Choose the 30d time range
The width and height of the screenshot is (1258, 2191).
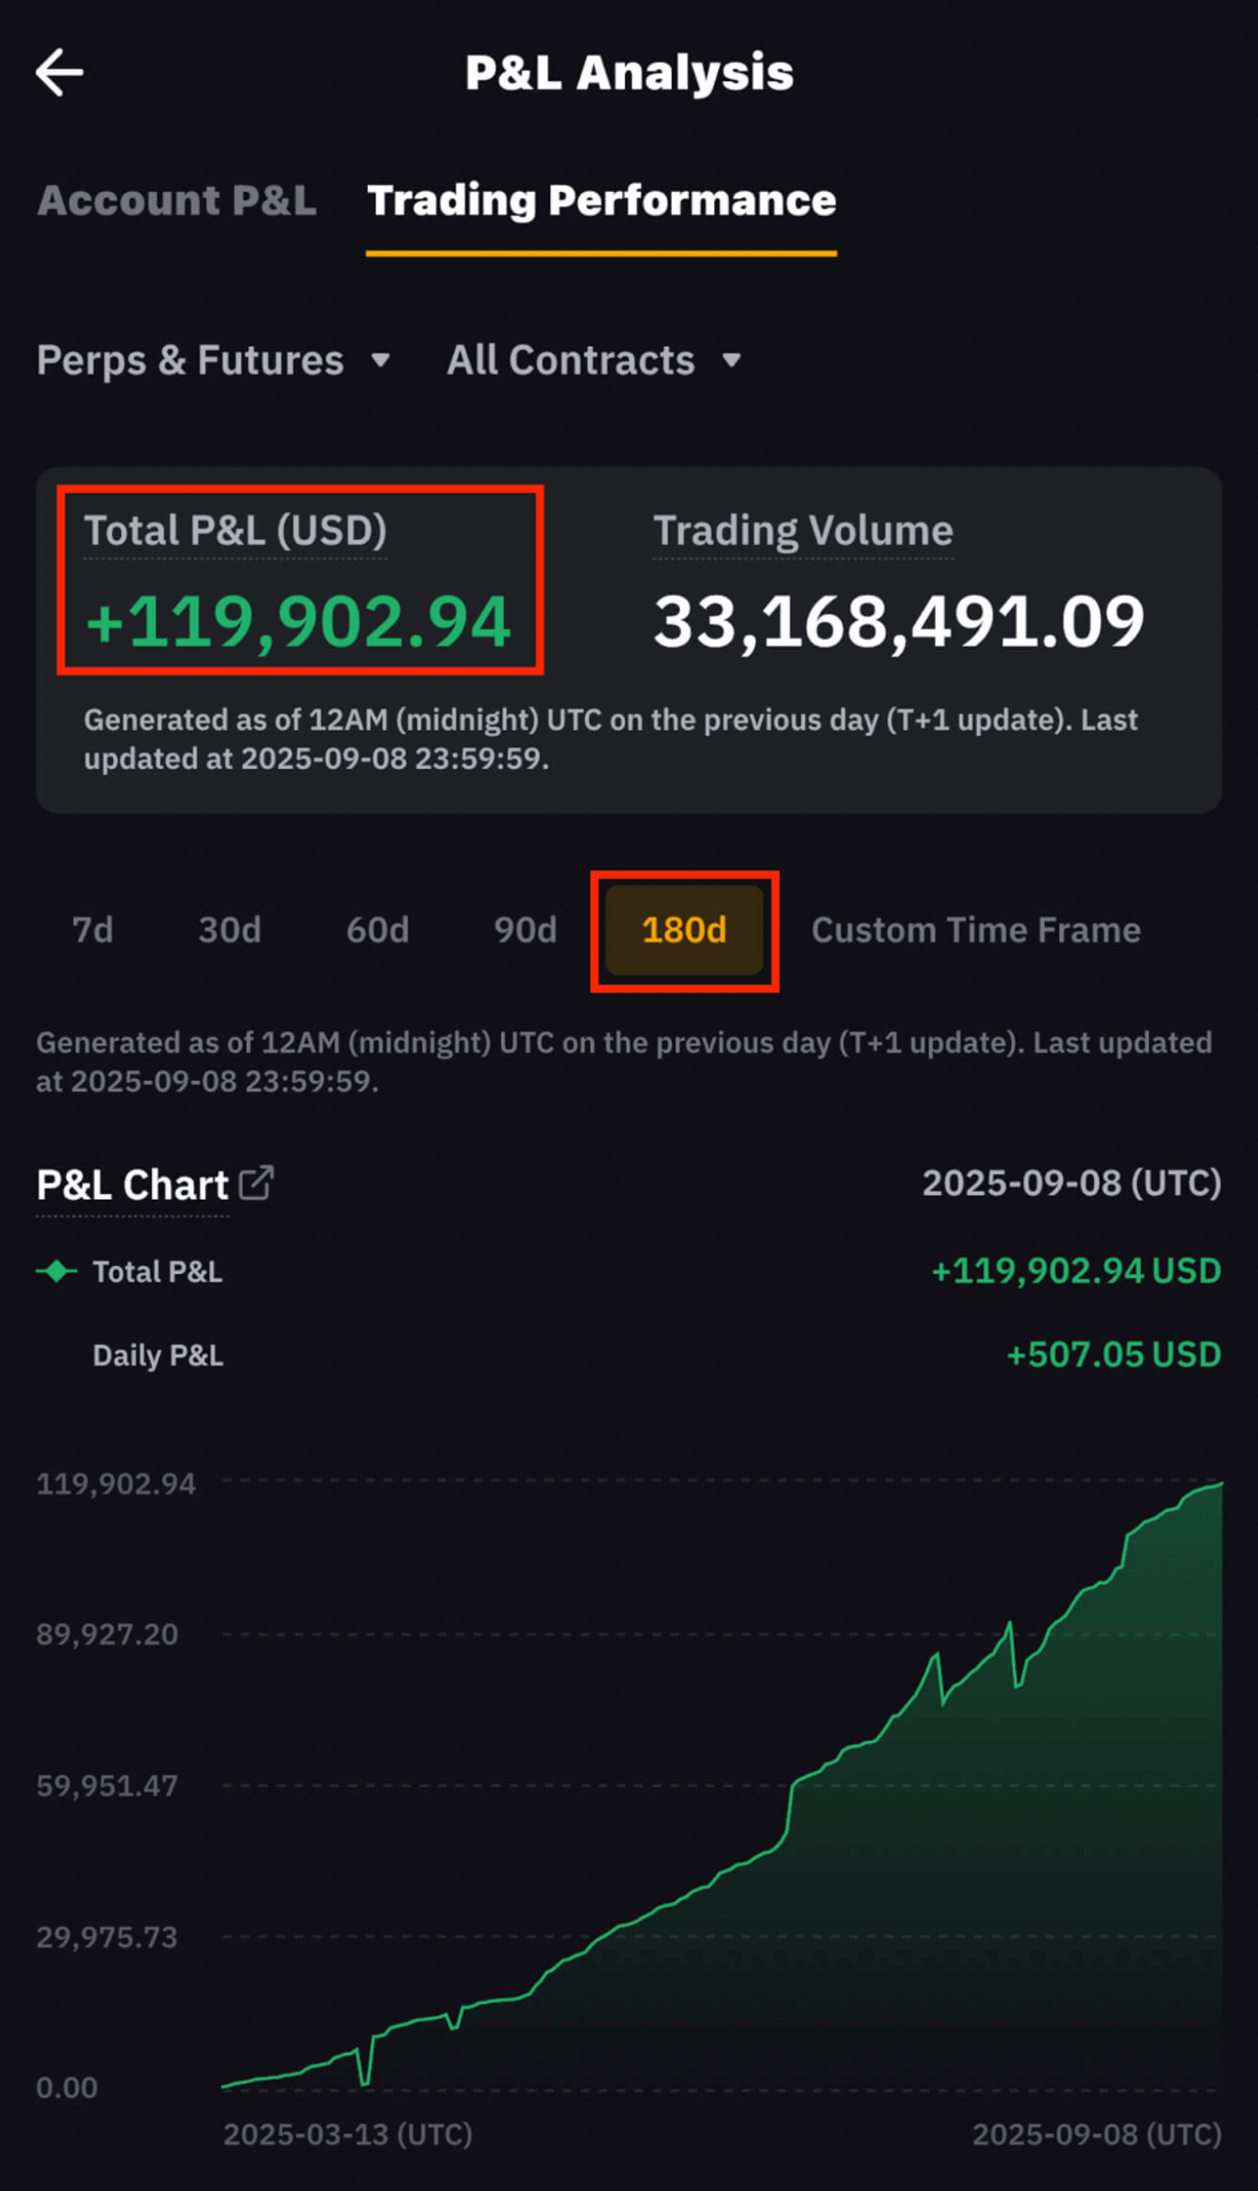coord(229,930)
